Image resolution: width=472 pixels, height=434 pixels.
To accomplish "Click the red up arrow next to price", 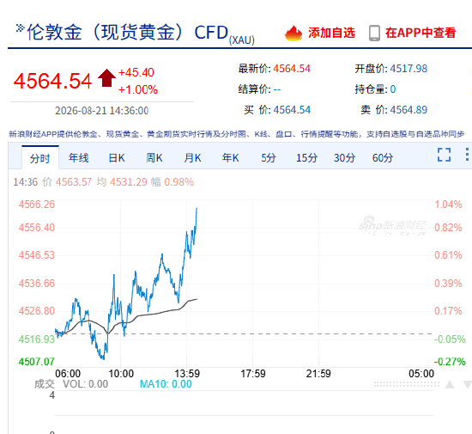I will [106, 78].
